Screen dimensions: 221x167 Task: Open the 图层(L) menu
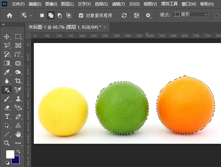[67, 4]
